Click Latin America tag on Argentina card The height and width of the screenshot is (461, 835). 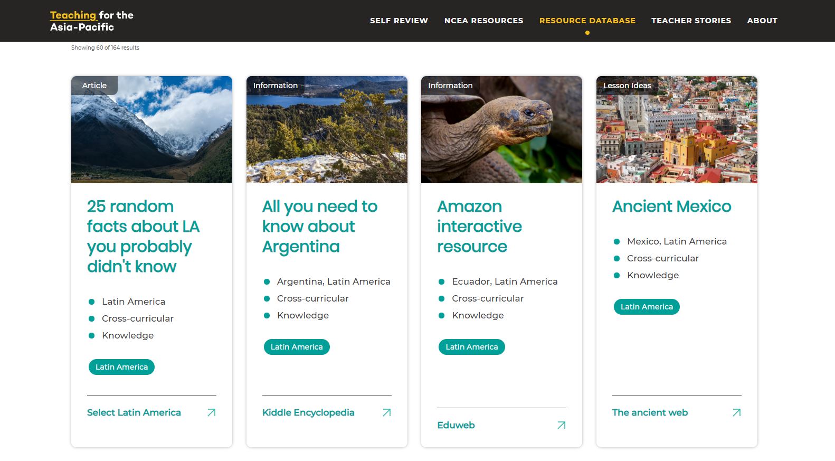(297, 347)
